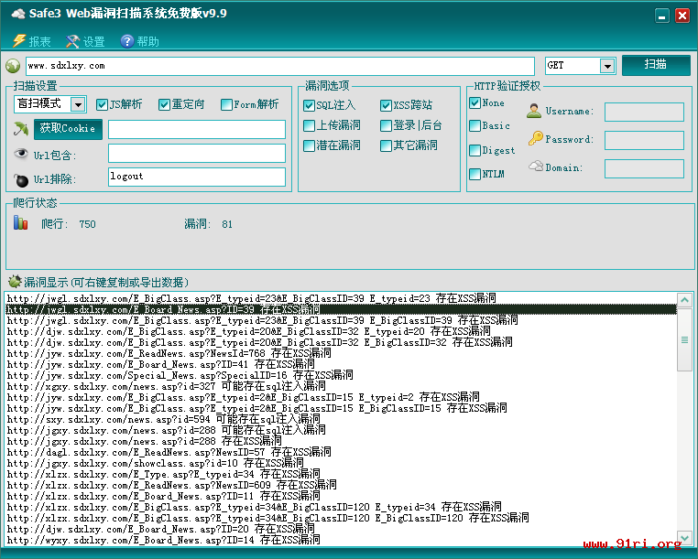Click the crawl count value 750
Image resolution: width=698 pixels, height=559 pixels.
[x=87, y=224]
